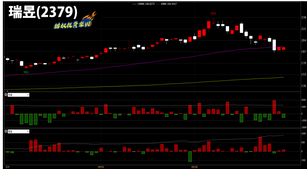Click the purple triangle marker on the time axis

click(7, 91)
